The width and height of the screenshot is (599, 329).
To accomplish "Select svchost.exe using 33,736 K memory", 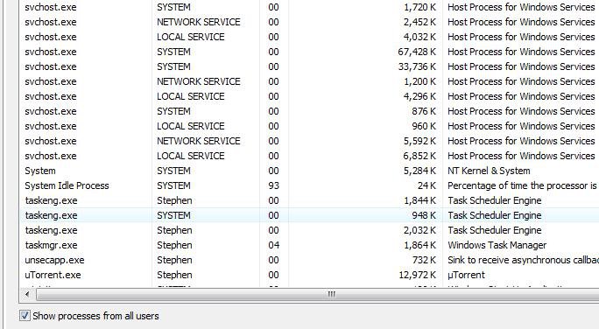I will pyautogui.click(x=309, y=66).
